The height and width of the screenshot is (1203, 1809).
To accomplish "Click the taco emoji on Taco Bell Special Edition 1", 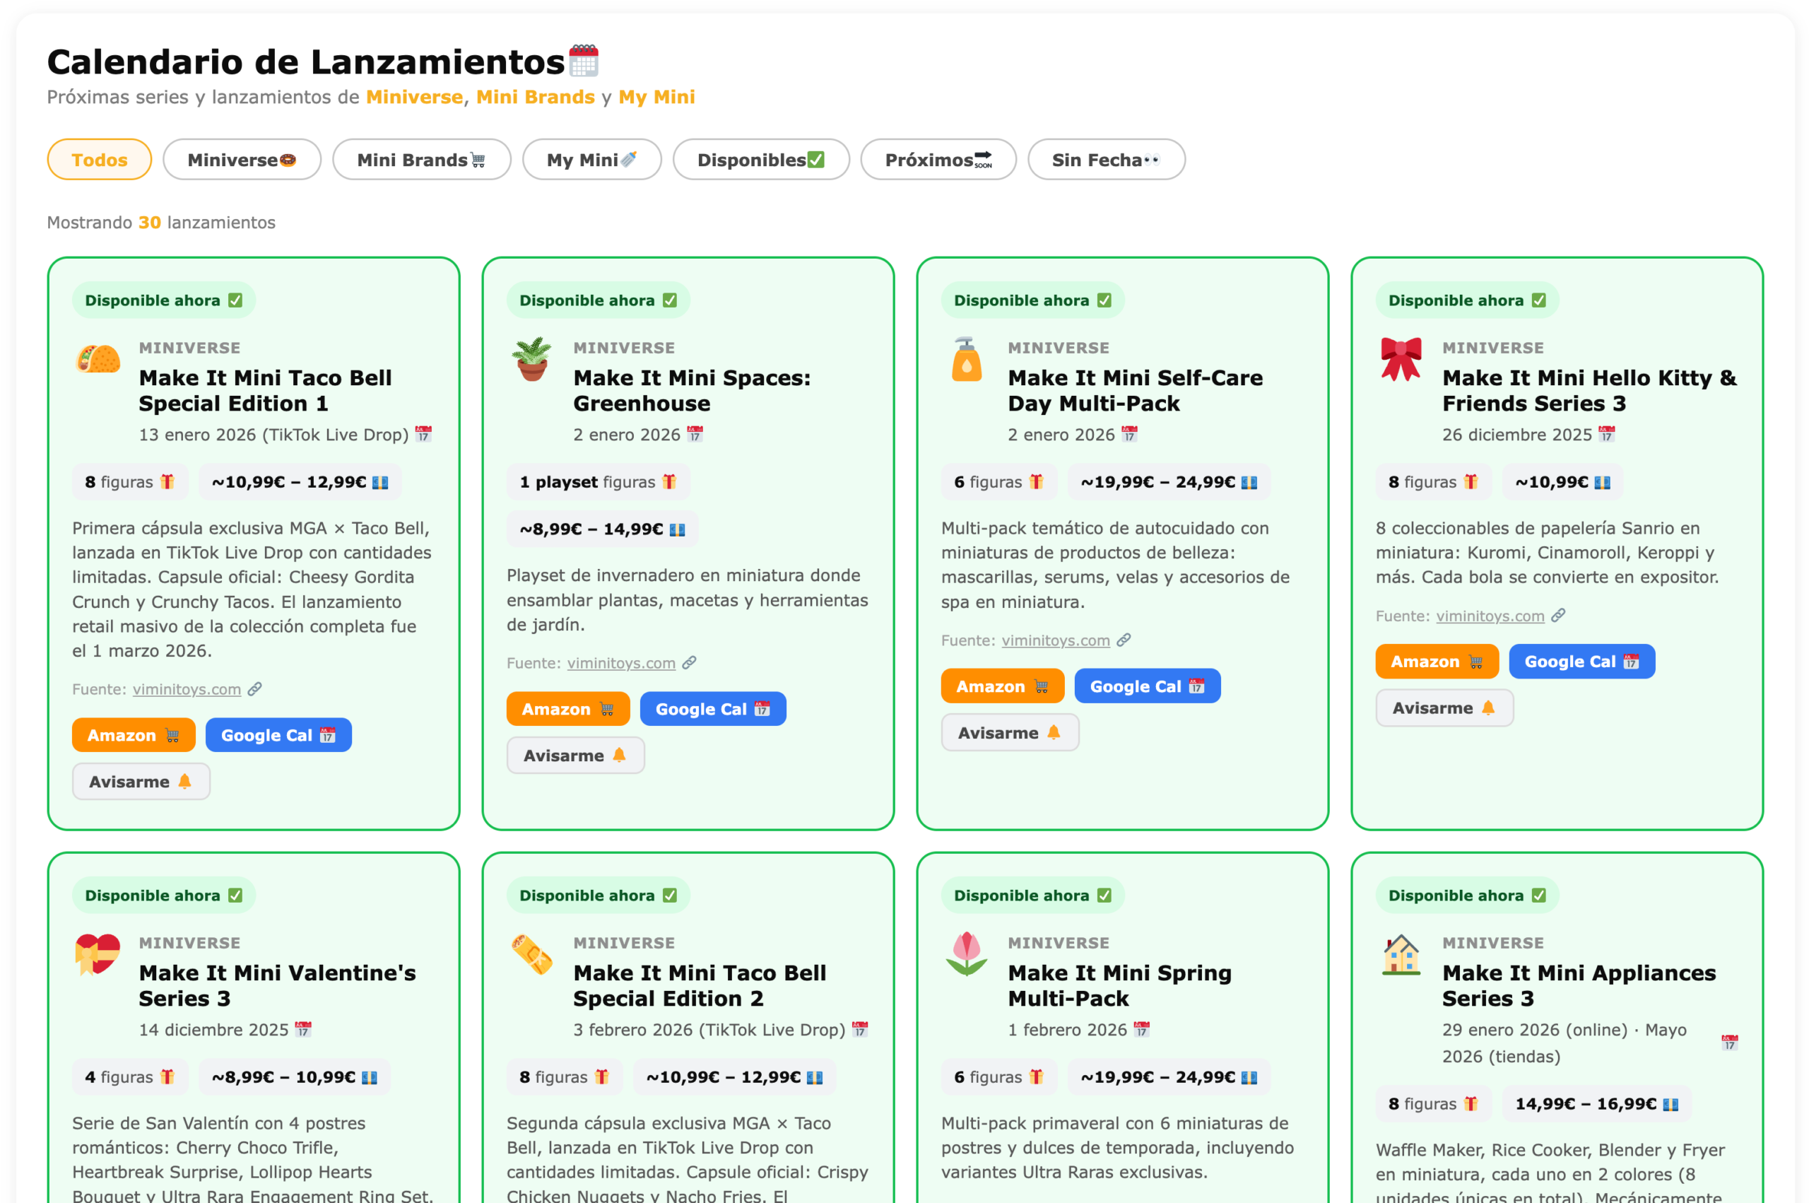I will tap(98, 358).
